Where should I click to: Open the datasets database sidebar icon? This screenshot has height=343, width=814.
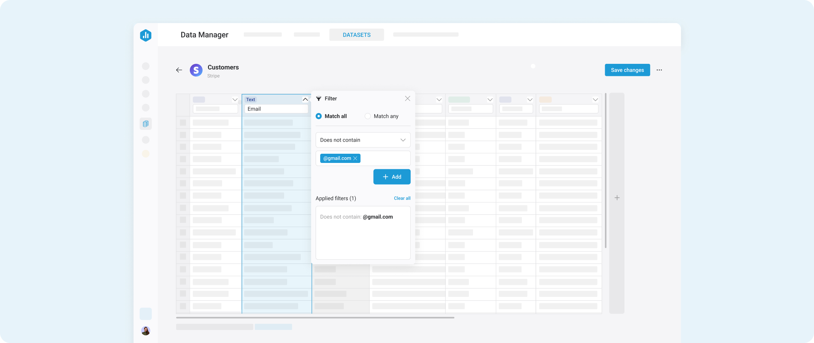point(146,124)
